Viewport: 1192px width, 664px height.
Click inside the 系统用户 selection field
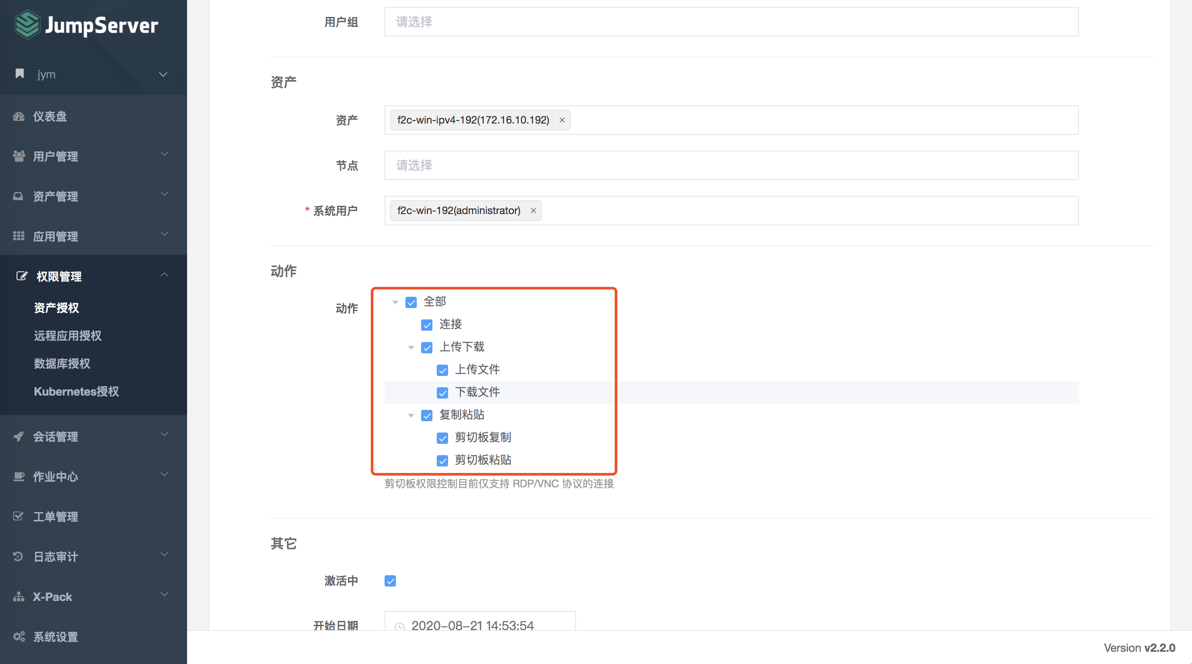[731, 211]
